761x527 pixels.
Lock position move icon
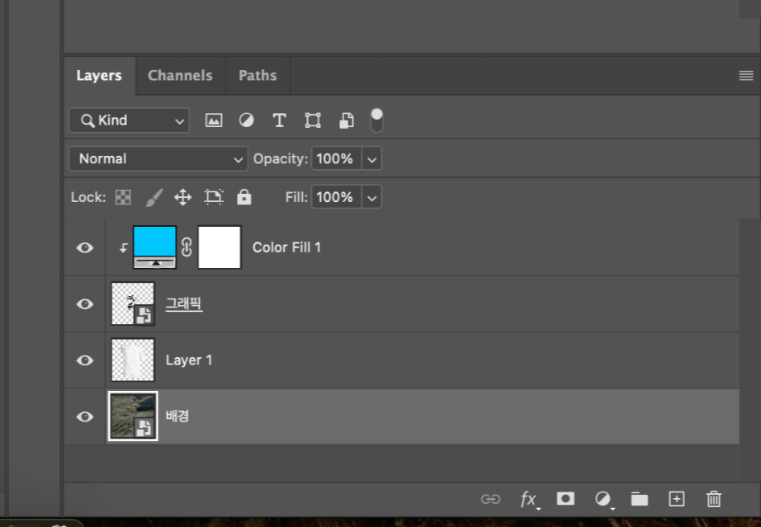click(183, 197)
